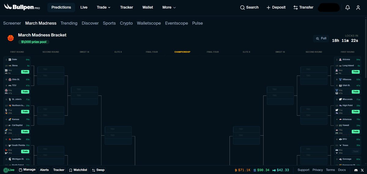Switch to the Pulse tab

click(x=198, y=23)
